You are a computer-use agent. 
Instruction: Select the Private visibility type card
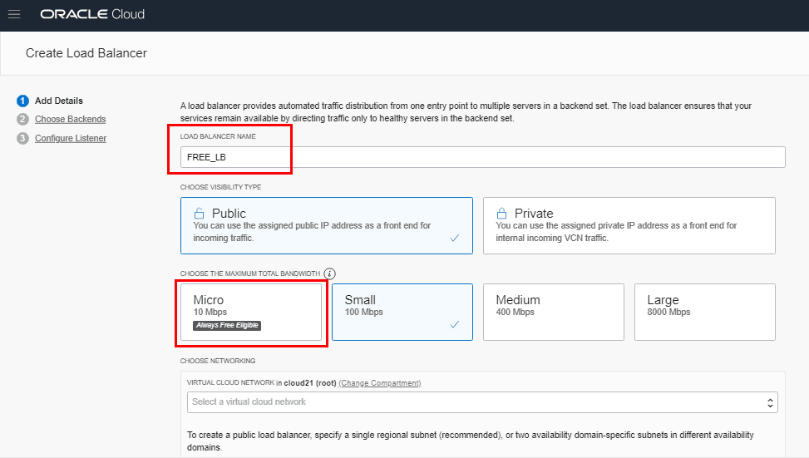click(629, 225)
